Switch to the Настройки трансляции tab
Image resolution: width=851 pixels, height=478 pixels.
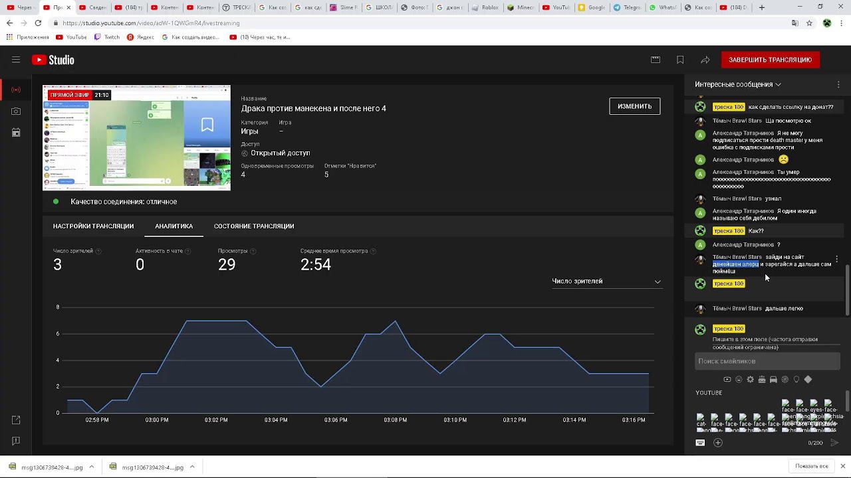point(93,226)
